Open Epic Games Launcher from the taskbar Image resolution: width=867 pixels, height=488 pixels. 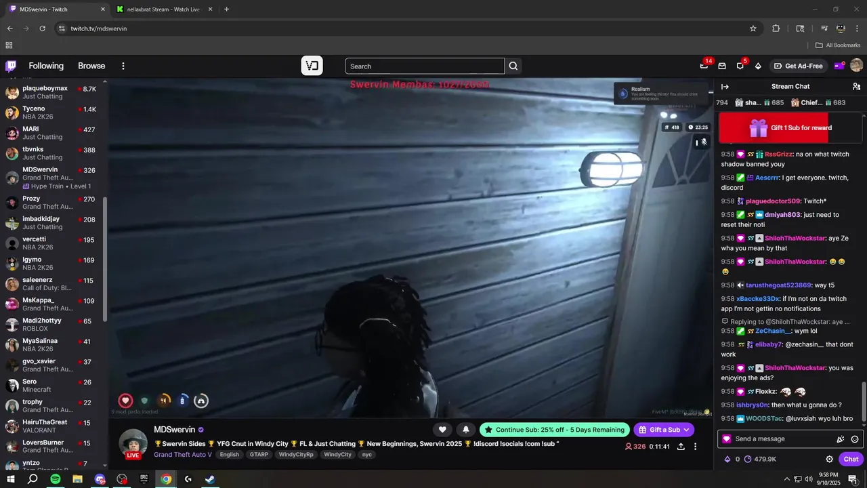pyautogui.click(x=144, y=479)
